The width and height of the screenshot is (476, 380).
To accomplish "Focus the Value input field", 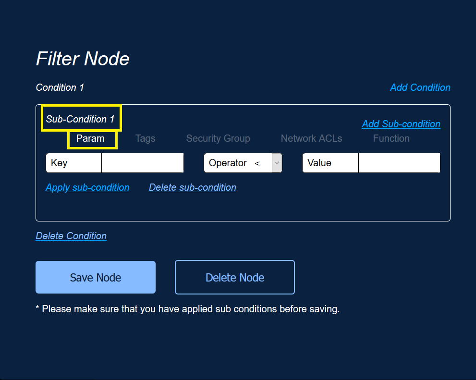I will (399, 163).
